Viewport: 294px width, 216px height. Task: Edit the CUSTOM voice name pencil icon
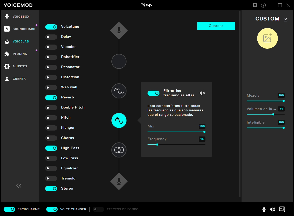pos(286,19)
